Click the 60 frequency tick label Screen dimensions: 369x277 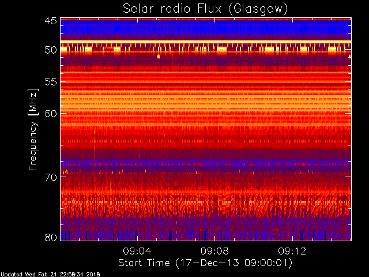click(51, 113)
